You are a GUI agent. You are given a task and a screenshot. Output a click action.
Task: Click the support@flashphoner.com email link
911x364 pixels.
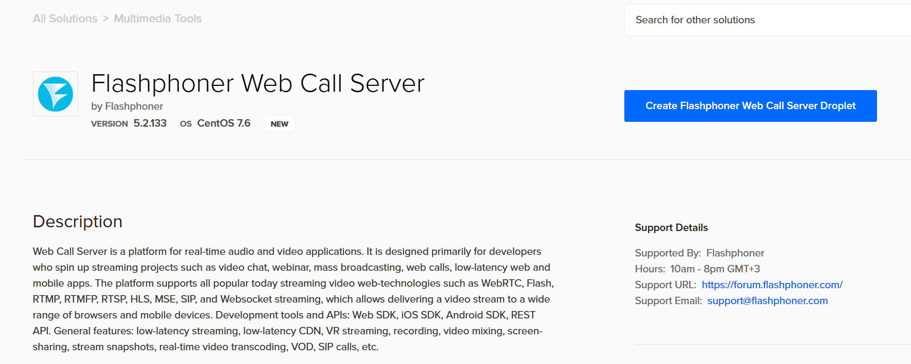767,301
